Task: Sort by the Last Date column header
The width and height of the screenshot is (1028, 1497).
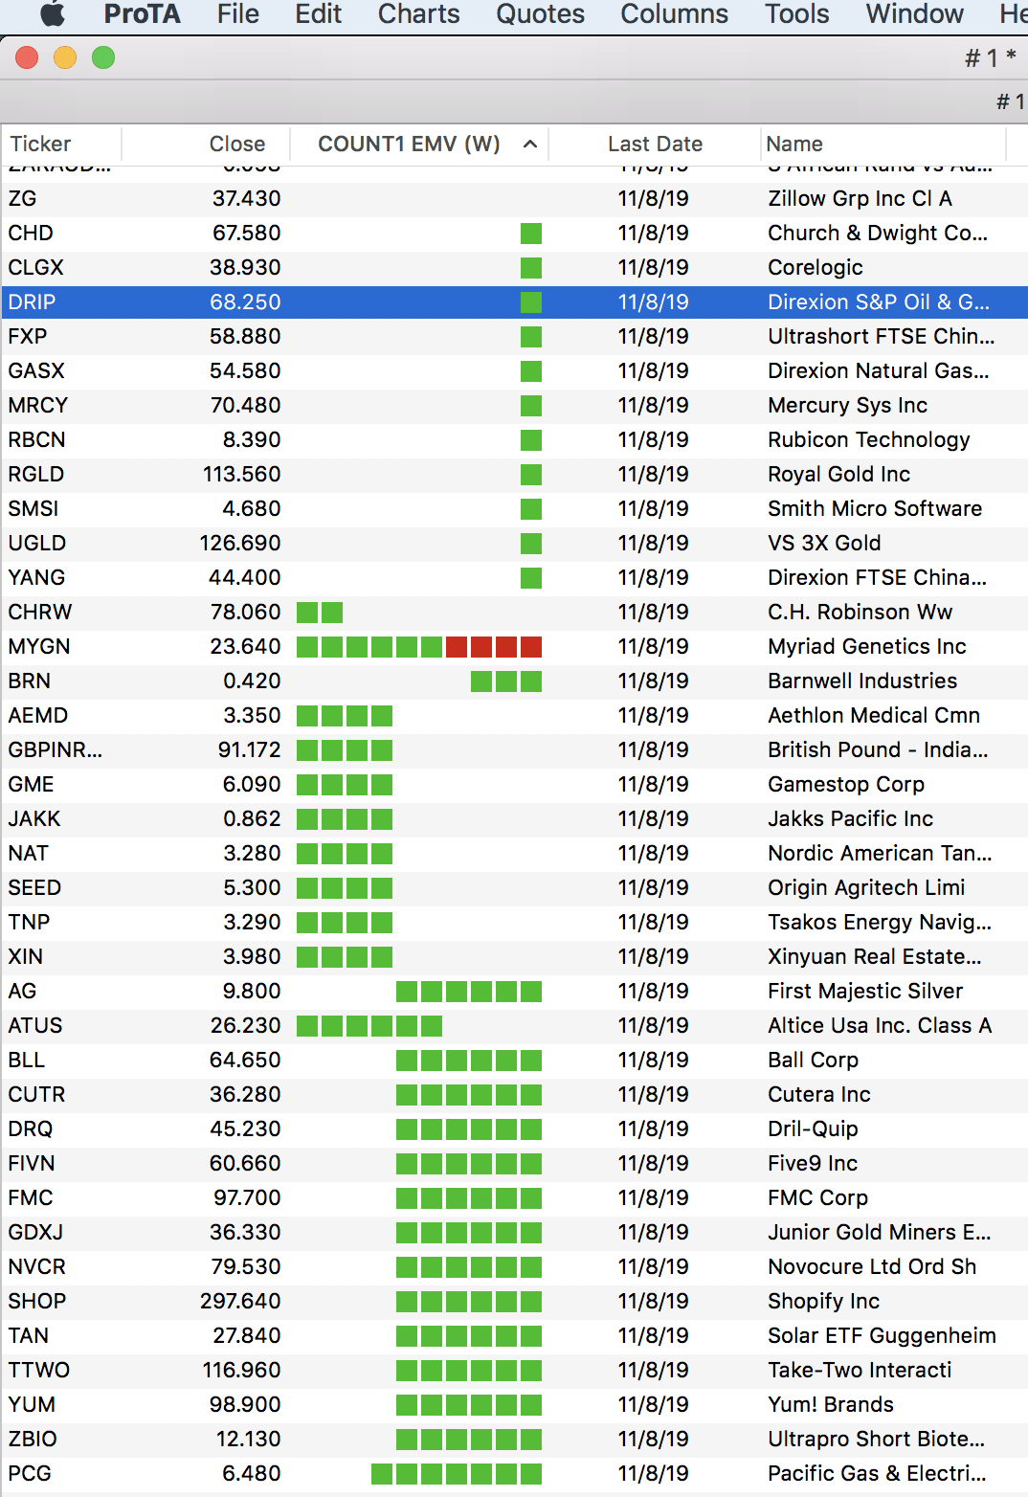Action: (656, 144)
